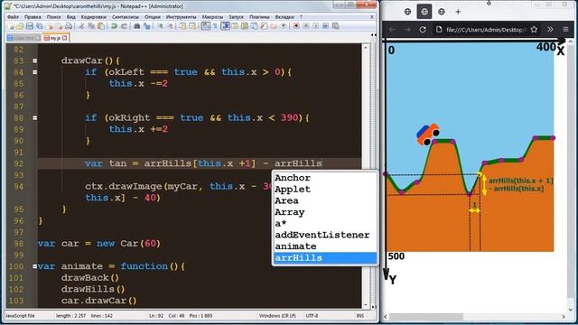
Task: Click the Run macro multiple times icon
Action: pyautogui.click(x=325, y=26)
